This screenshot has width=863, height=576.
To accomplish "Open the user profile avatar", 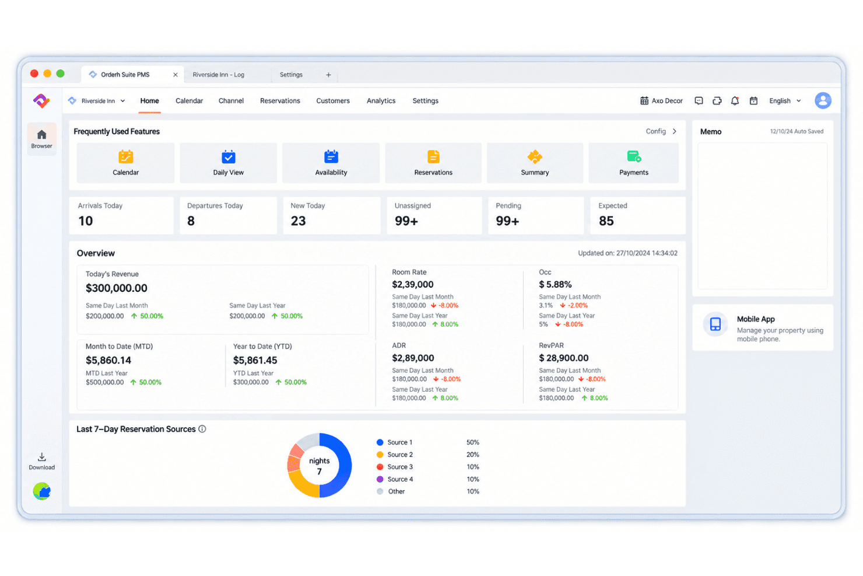I will 823,100.
